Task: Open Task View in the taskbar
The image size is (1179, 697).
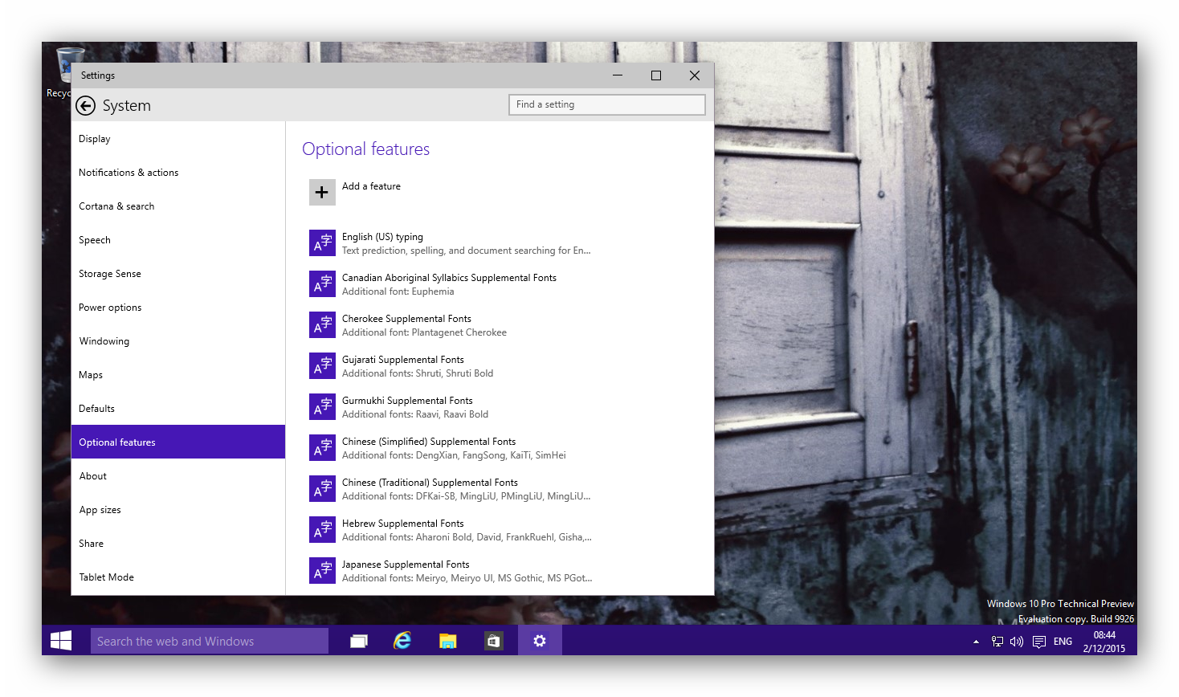Action: tap(359, 641)
